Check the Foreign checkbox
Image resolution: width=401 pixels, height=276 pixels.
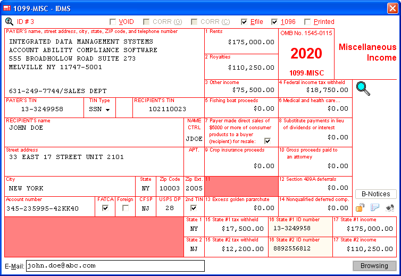coord(126,208)
